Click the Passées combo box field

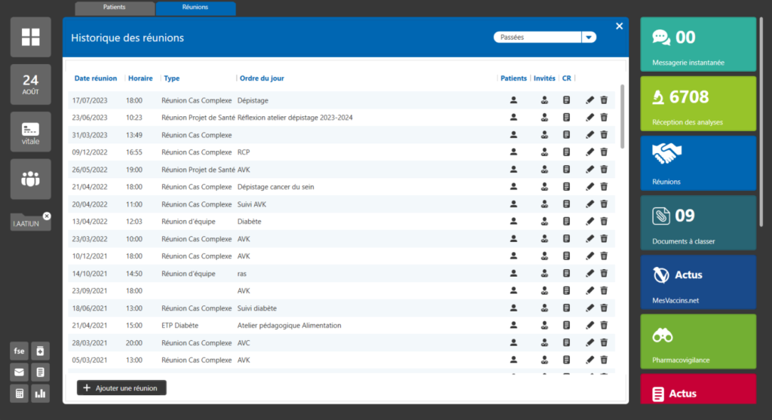pyautogui.click(x=537, y=37)
